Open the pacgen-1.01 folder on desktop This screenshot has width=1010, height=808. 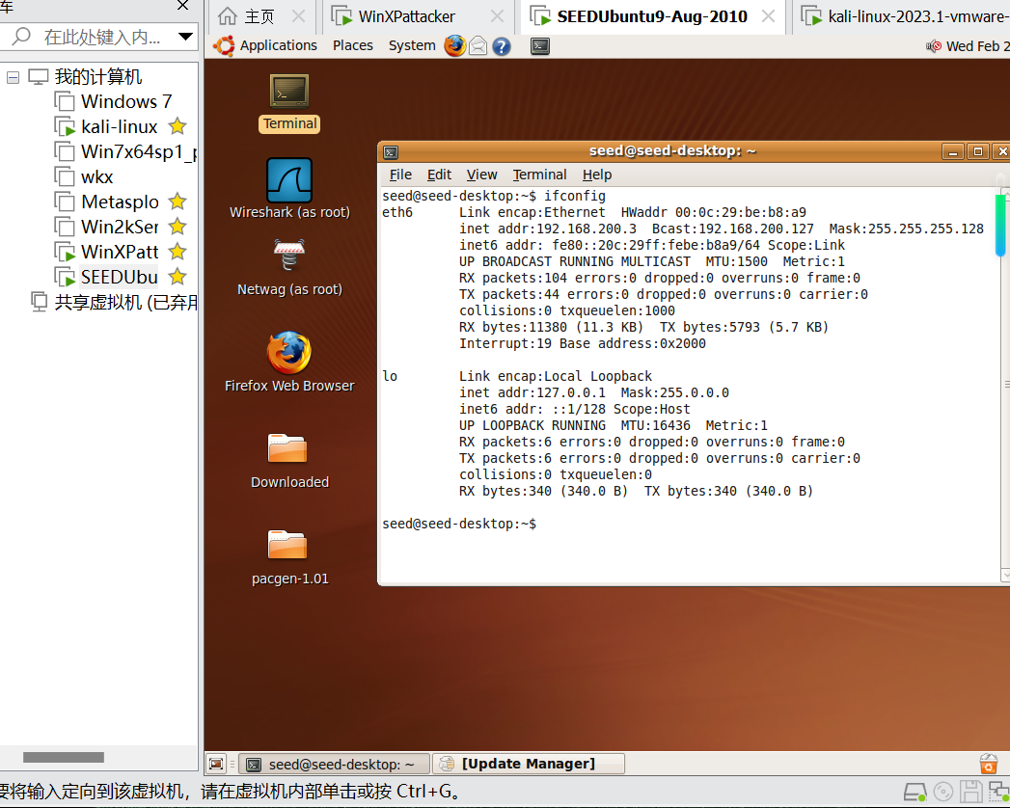point(289,556)
